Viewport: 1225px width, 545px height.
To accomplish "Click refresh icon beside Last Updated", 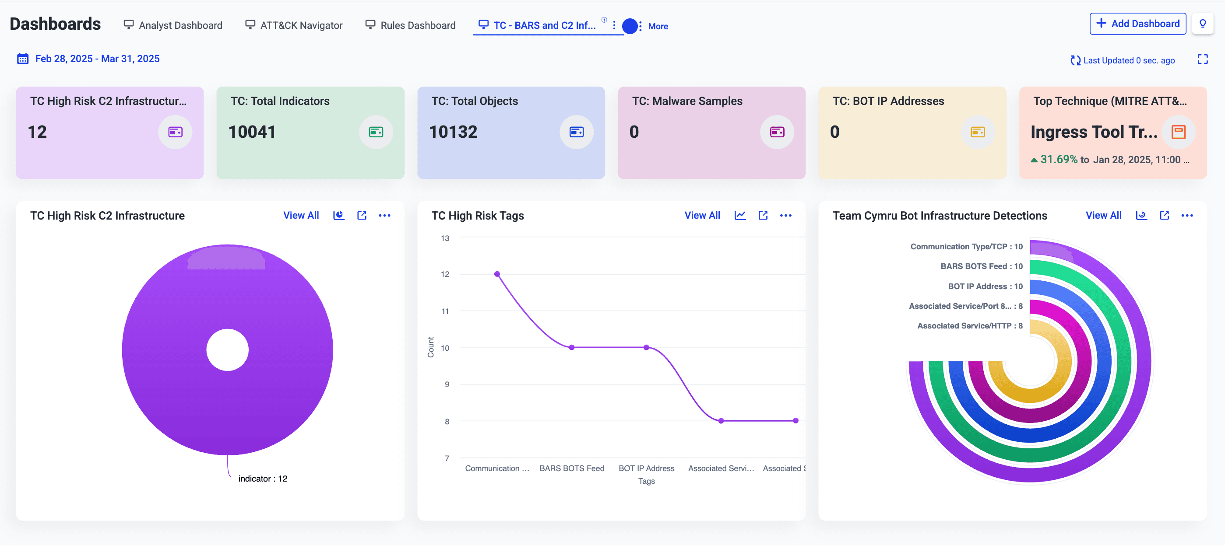I will coord(1075,60).
